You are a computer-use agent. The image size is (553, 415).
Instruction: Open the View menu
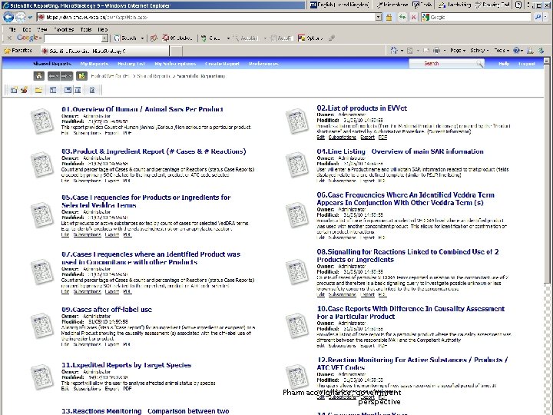pyautogui.click(x=42, y=29)
